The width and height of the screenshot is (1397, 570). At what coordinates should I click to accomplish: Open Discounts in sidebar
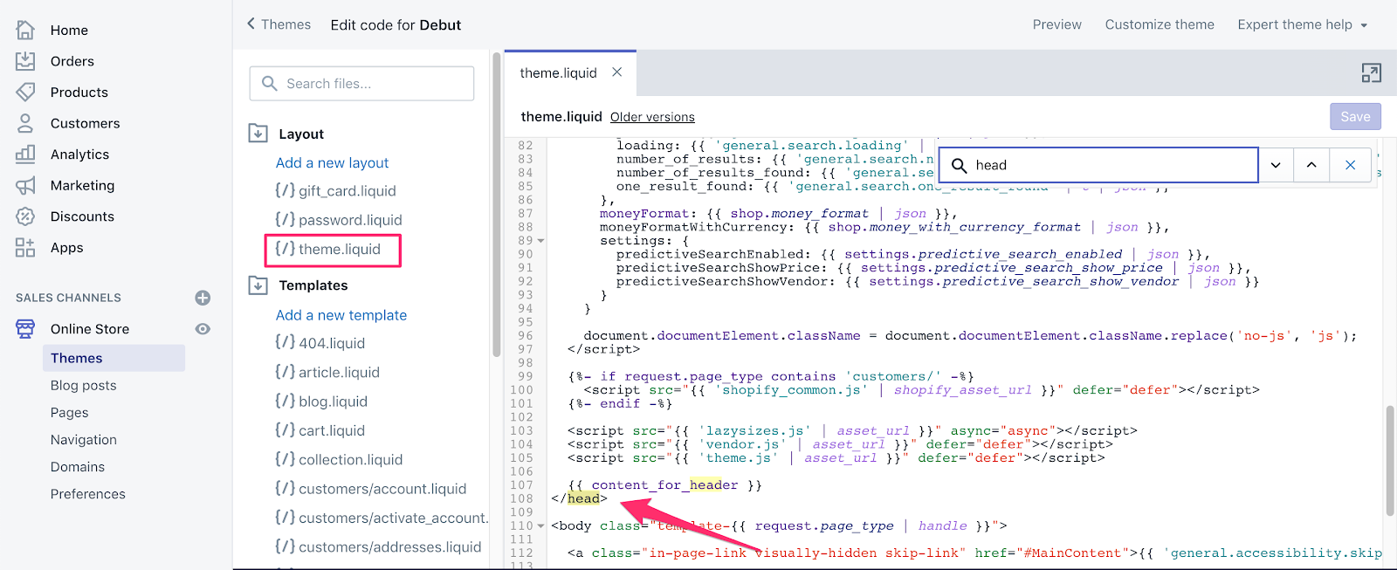(x=82, y=216)
